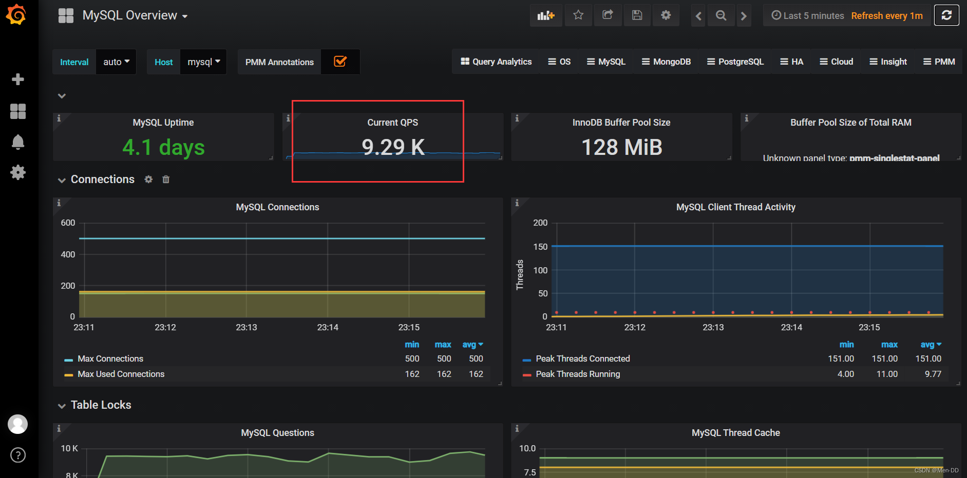This screenshot has height=478, width=967.
Task: Open the Grafana home logo
Action: 16,14
